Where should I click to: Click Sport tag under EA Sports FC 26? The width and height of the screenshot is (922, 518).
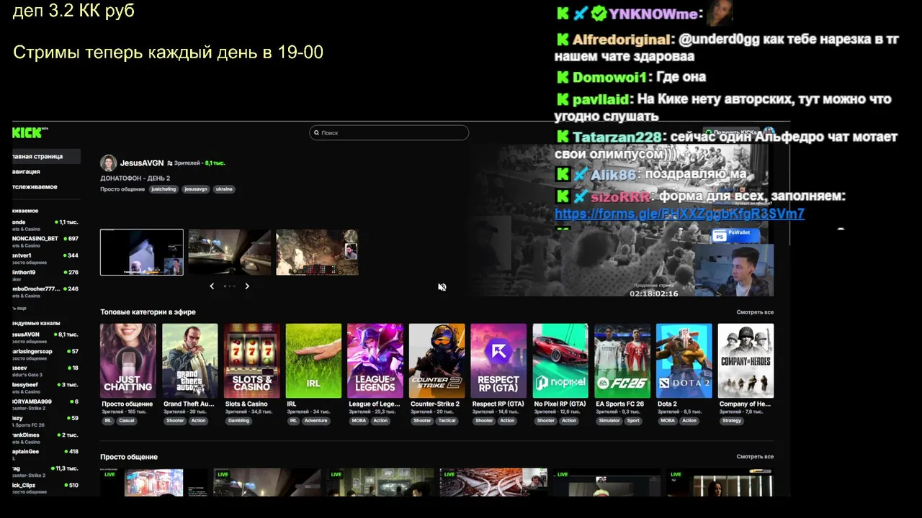(x=633, y=421)
